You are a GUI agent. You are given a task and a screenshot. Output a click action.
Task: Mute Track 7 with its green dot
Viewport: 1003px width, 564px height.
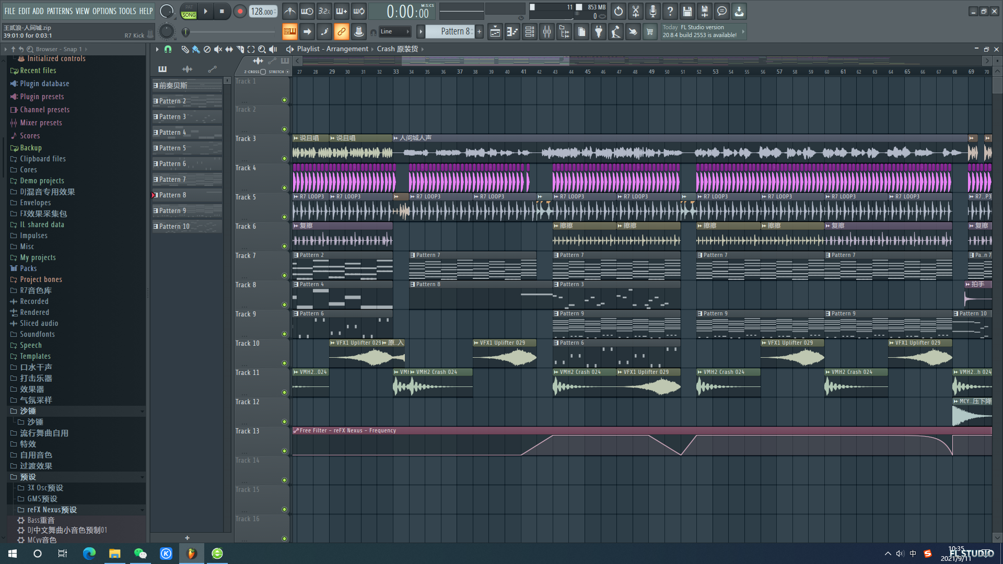[284, 275]
